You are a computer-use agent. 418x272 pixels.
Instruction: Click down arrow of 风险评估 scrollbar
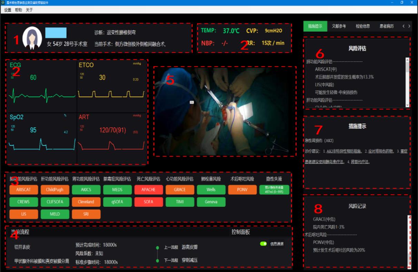click(x=407, y=105)
